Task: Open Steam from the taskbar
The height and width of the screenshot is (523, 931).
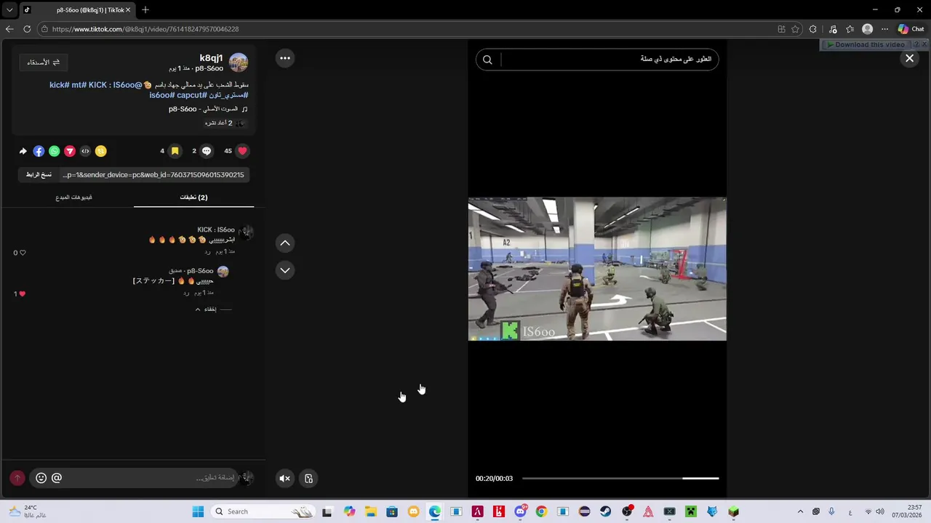Action: 605,511
